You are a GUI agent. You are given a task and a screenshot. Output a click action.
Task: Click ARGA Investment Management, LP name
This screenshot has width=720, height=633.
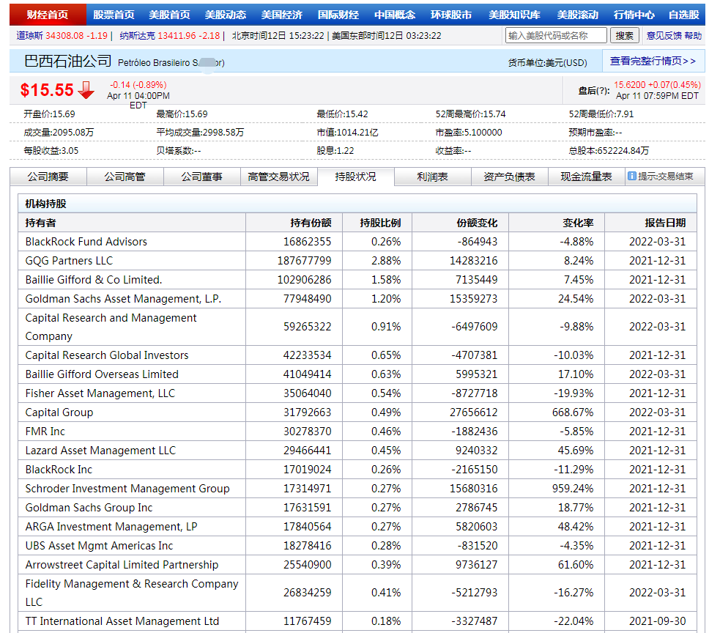(111, 527)
